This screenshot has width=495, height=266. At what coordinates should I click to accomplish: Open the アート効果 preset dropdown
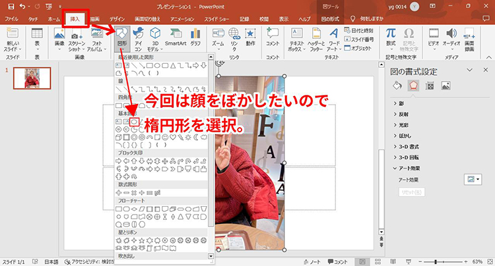pos(473,179)
